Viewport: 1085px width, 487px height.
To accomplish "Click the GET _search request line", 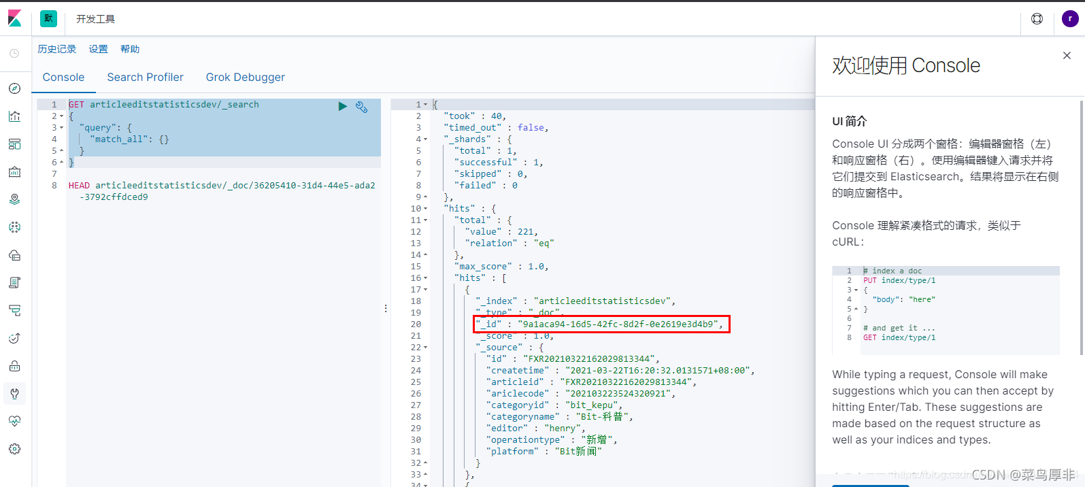I will 164,105.
